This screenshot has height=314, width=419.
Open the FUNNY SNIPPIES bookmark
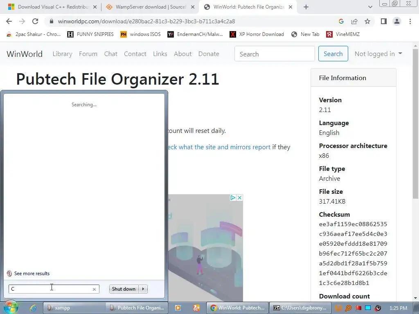[90, 34]
